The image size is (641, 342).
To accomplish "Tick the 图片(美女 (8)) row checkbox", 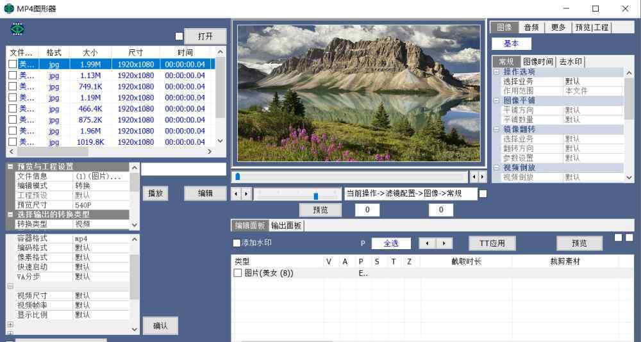I will tap(238, 273).
